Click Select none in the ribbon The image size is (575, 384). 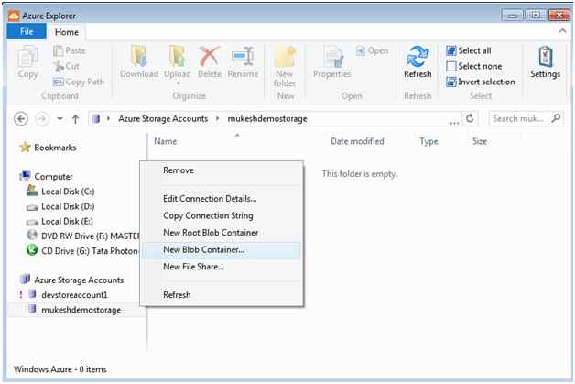click(474, 67)
